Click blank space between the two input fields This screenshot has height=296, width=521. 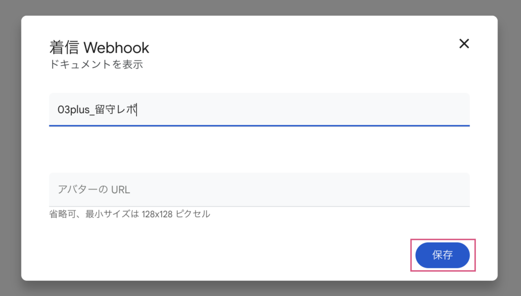pyautogui.click(x=259, y=150)
